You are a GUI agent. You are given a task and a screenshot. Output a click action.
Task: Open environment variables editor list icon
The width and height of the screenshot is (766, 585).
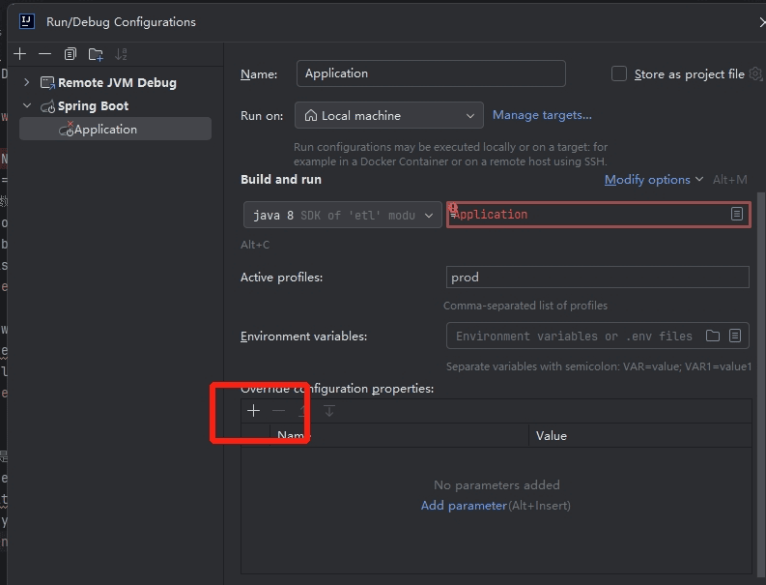[735, 336]
